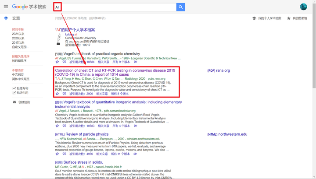Star the Vogel's practical organic chemistry result
Viewport: 316px width, 179px height.
pyautogui.click(x=57, y=62)
